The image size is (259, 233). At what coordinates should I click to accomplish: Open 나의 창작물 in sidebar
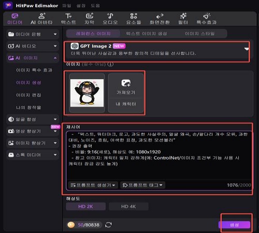pos(28,107)
